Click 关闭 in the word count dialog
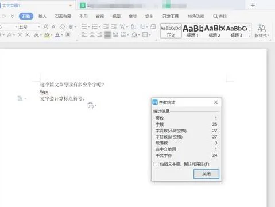Viewport: 275px width, 207px height. [206, 174]
